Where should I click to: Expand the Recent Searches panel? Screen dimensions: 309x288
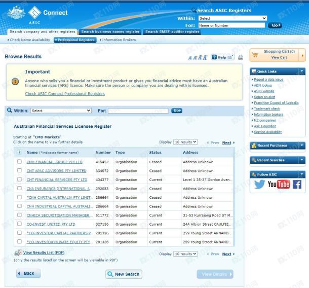coord(301,160)
